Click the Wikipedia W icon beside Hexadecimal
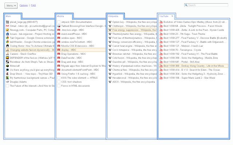This screenshot has width=233, height=145. point(110,78)
